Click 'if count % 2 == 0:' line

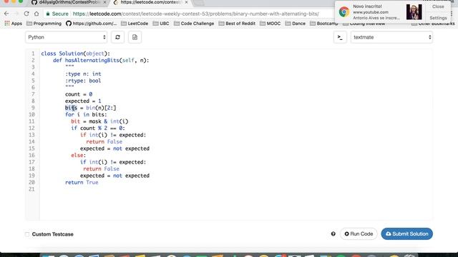tap(98, 128)
